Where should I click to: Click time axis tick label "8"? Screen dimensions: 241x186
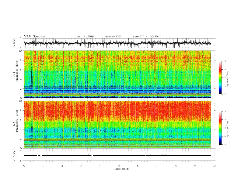point(176,166)
